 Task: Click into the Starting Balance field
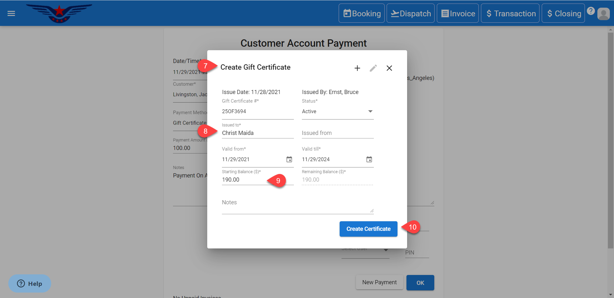[243, 180]
